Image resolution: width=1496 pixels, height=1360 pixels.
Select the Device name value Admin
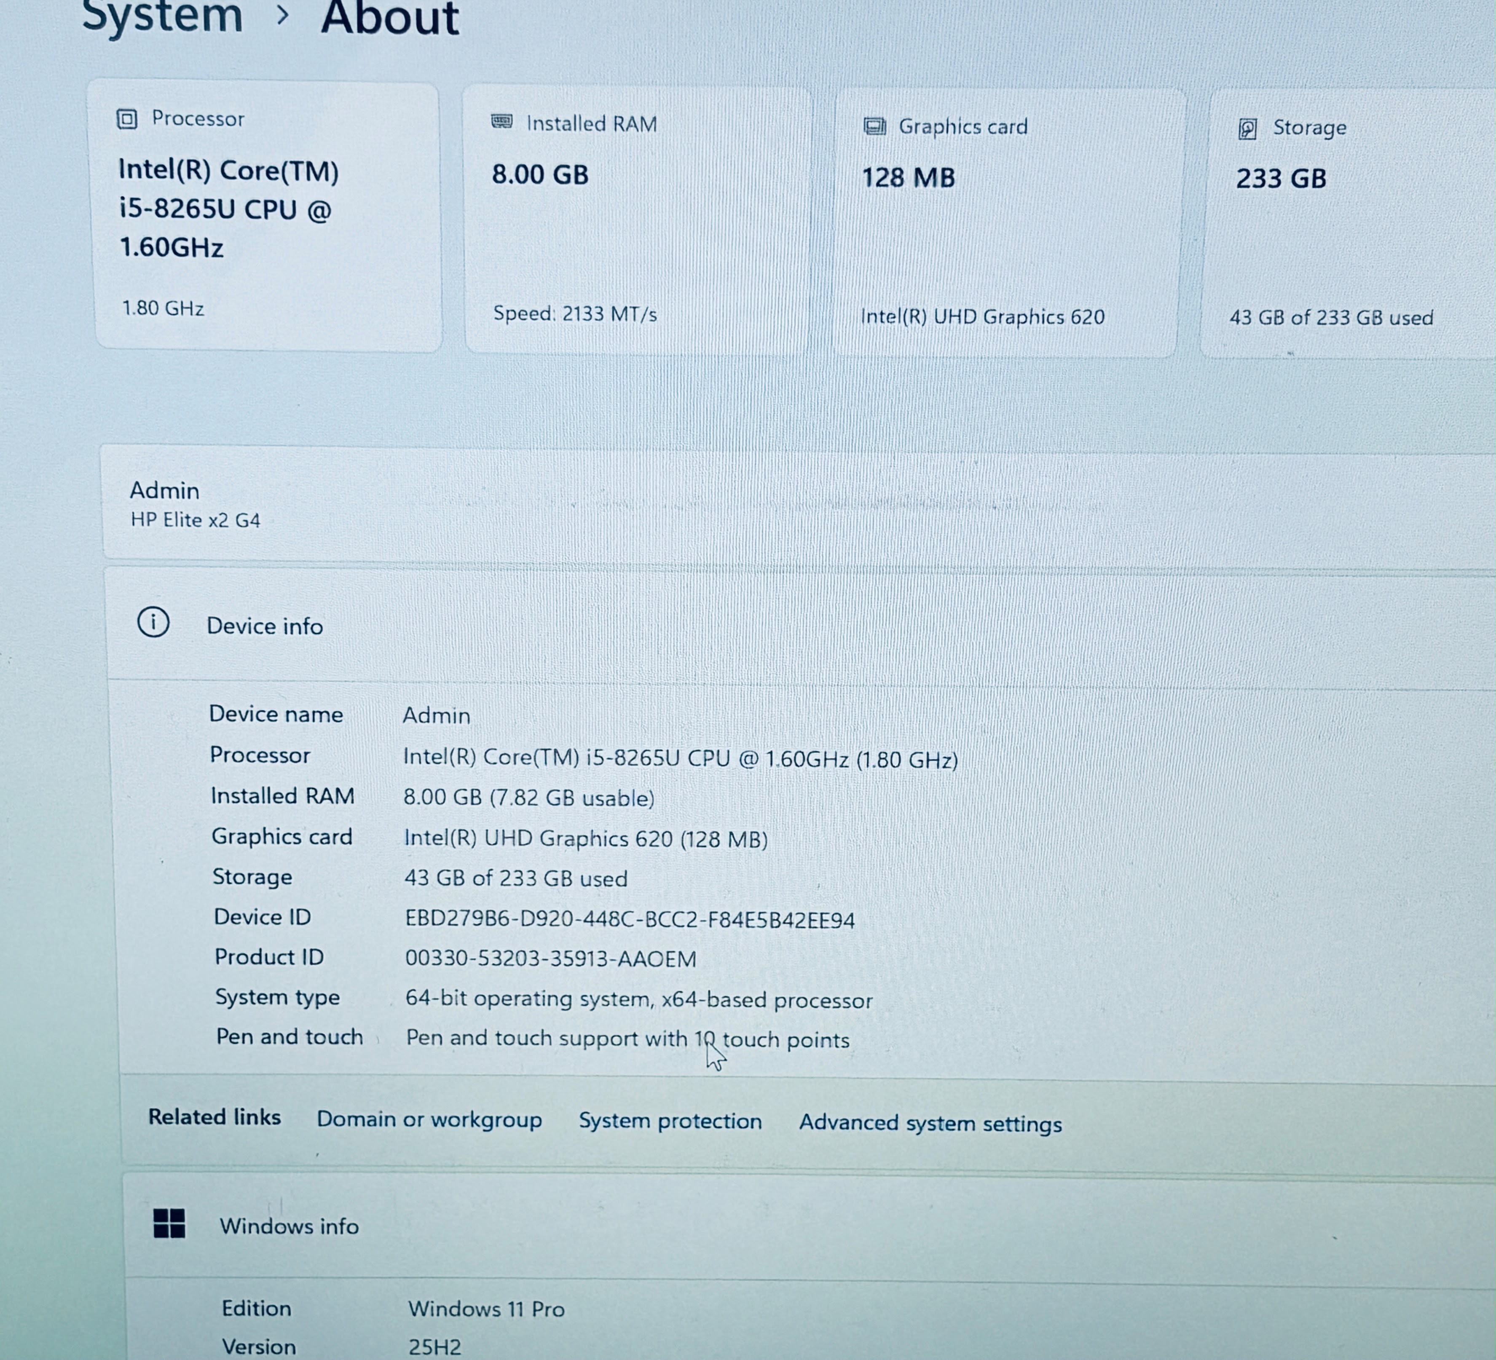(436, 715)
